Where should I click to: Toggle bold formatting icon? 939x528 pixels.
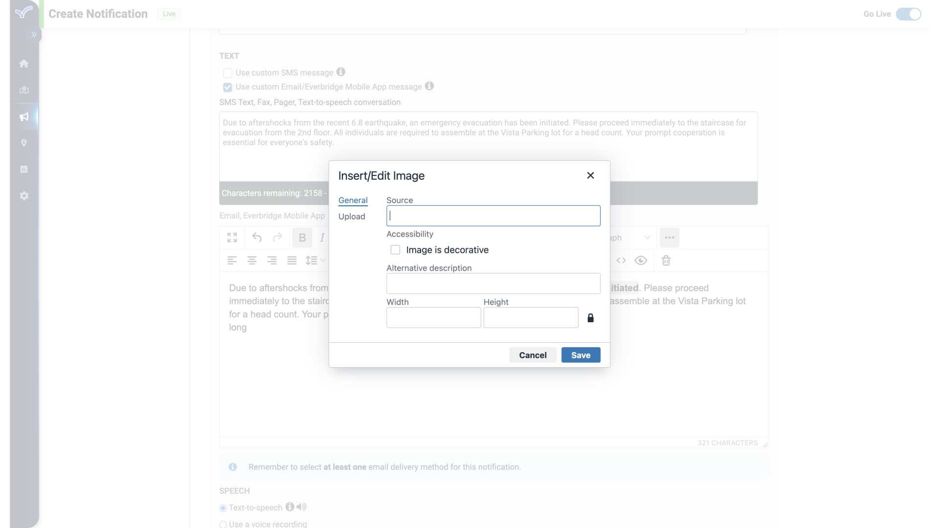(x=301, y=237)
